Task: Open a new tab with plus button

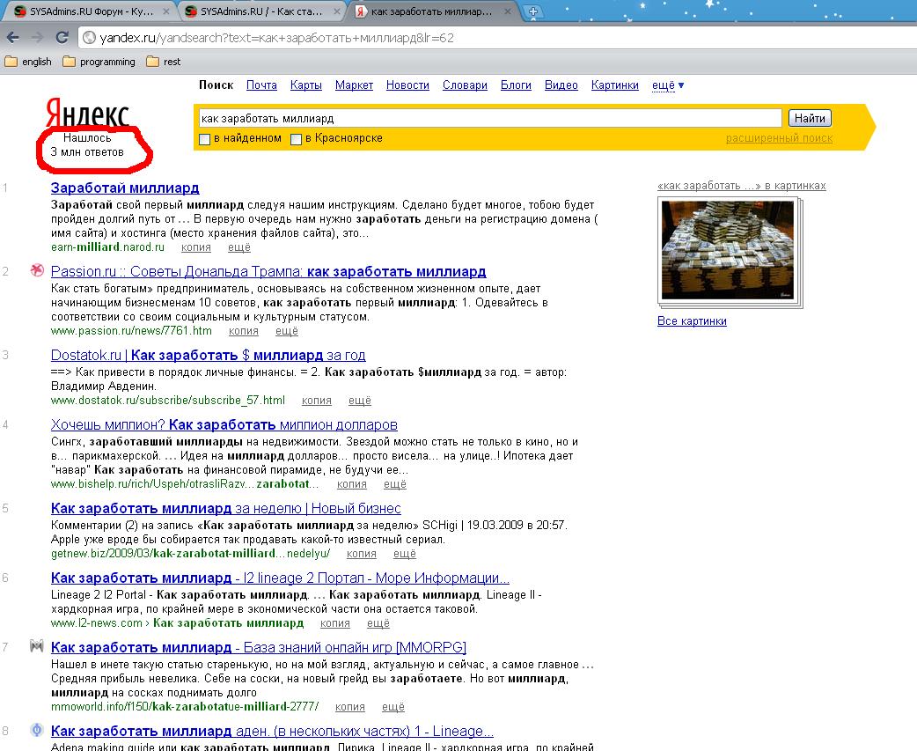Action: click(532, 11)
